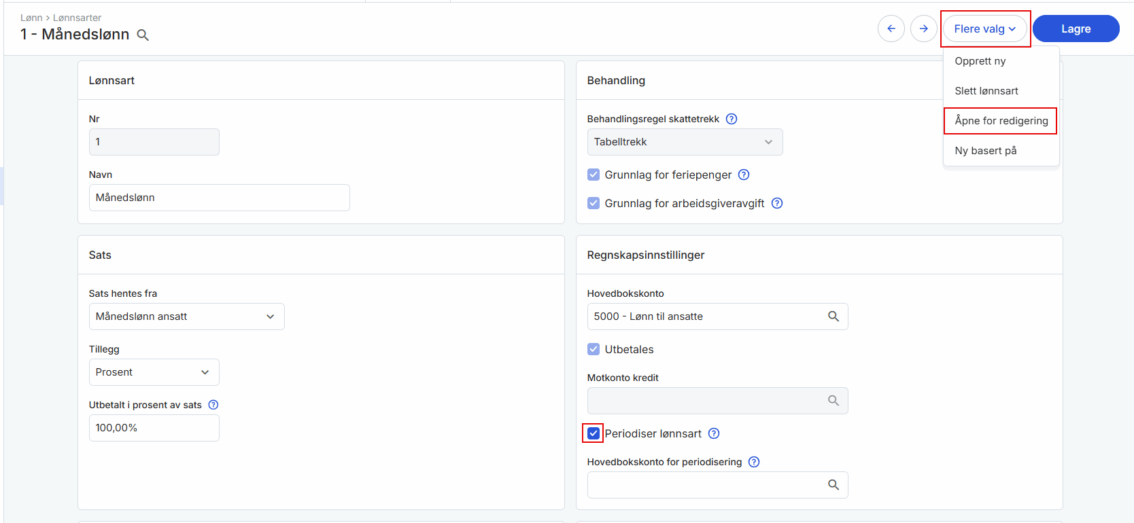Click search icon in Hovedbokskonto field
Screen dimensions: 1134x523
pyautogui.click(x=833, y=317)
